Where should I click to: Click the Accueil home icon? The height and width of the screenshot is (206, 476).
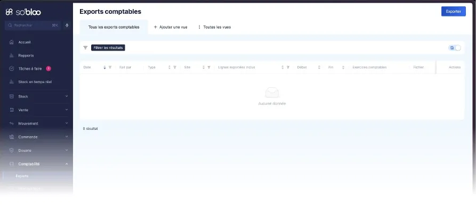pos(12,42)
